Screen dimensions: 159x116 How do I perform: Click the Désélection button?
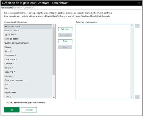(x=65, y=35)
